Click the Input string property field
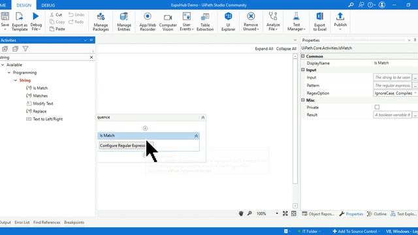Image resolution: width=418 pixels, height=235 pixels. [x=393, y=77]
